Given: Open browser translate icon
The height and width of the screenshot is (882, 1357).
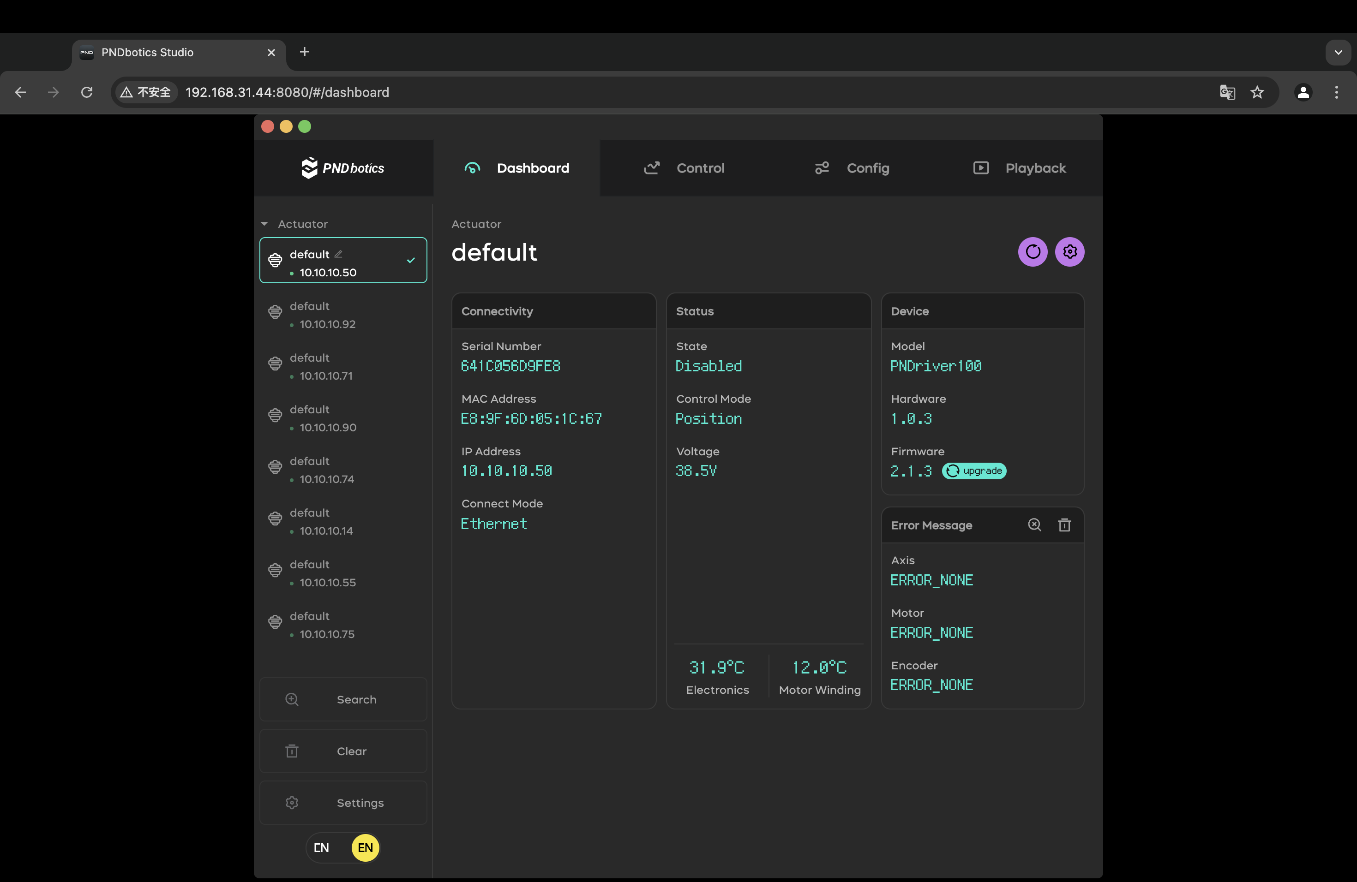Looking at the screenshot, I should (x=1227, y=92).
